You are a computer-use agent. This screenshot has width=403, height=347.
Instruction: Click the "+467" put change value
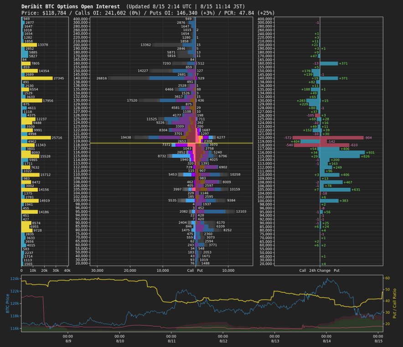point(348,182)
